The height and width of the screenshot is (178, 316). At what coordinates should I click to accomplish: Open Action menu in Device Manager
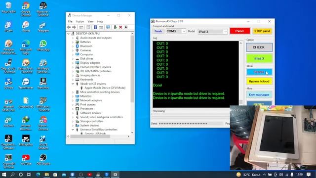coord(80,21)
